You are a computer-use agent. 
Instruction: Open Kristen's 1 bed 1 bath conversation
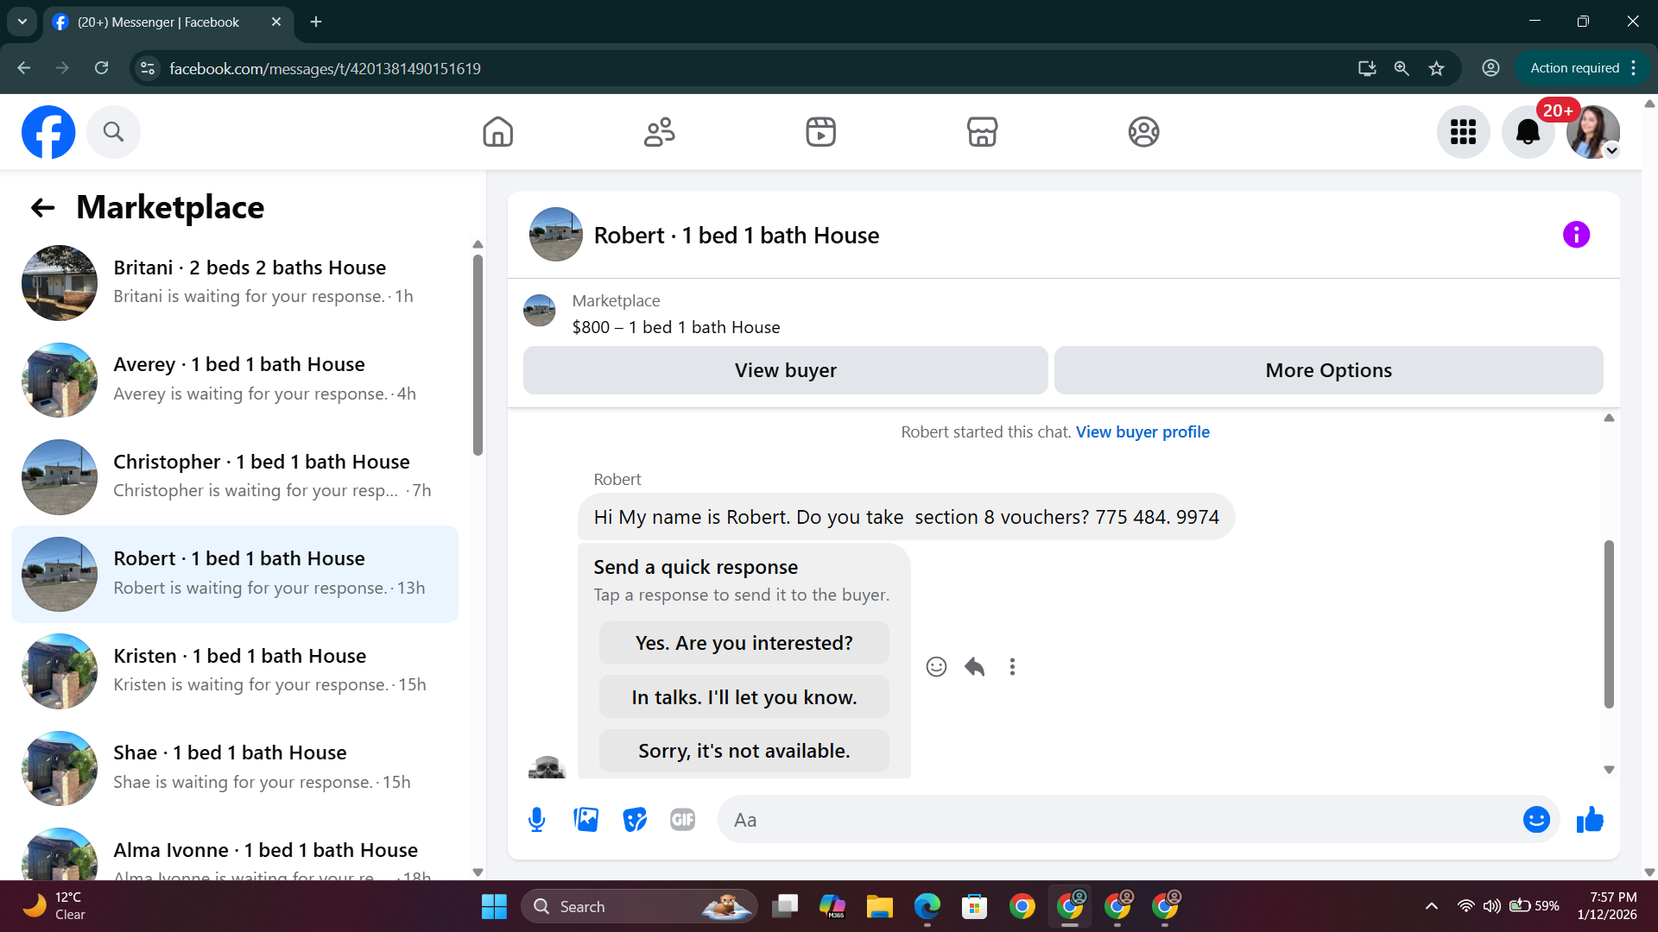(x=235, y=671)
